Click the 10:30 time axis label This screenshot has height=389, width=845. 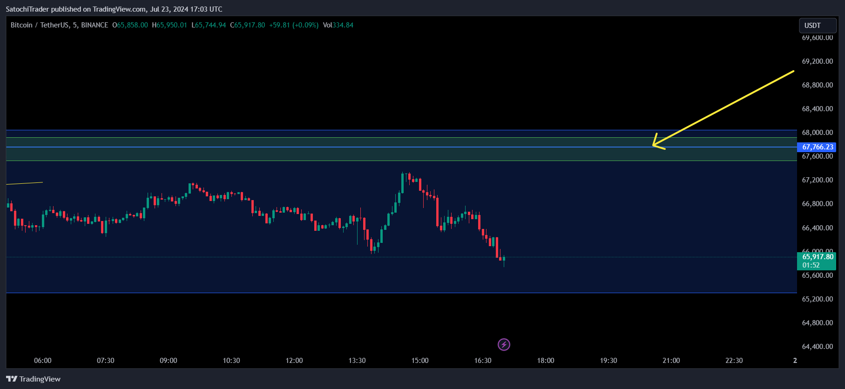231,361
